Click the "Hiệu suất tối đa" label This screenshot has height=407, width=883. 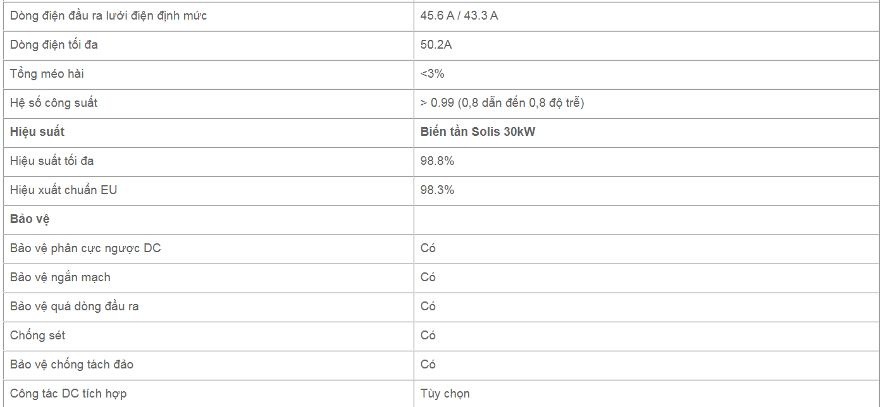pos(52,161)
